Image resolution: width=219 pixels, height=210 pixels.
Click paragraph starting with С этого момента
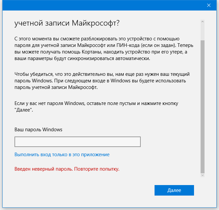104,49
